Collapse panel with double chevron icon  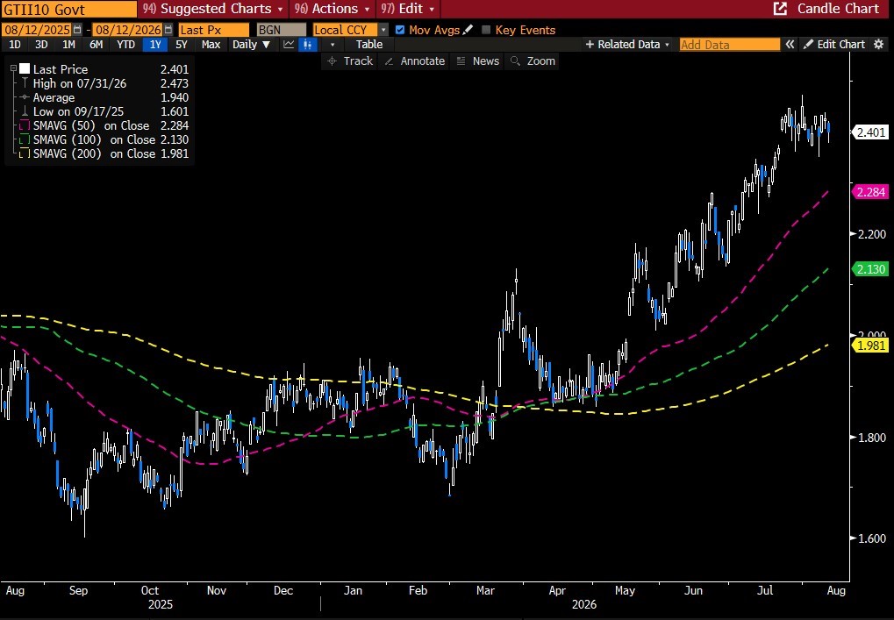tap(790, 45)
